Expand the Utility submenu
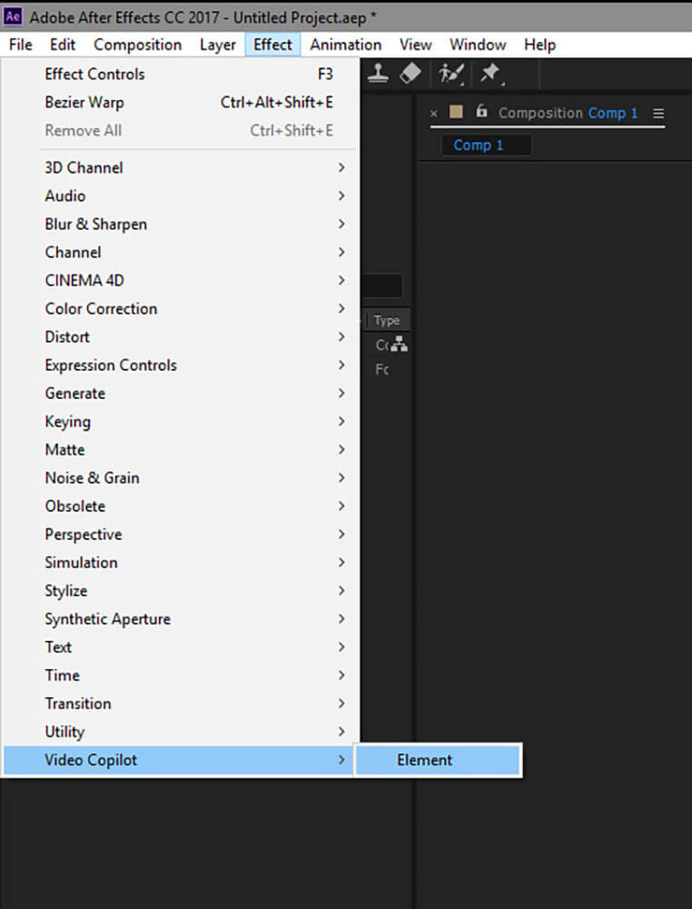 (181, 732)
